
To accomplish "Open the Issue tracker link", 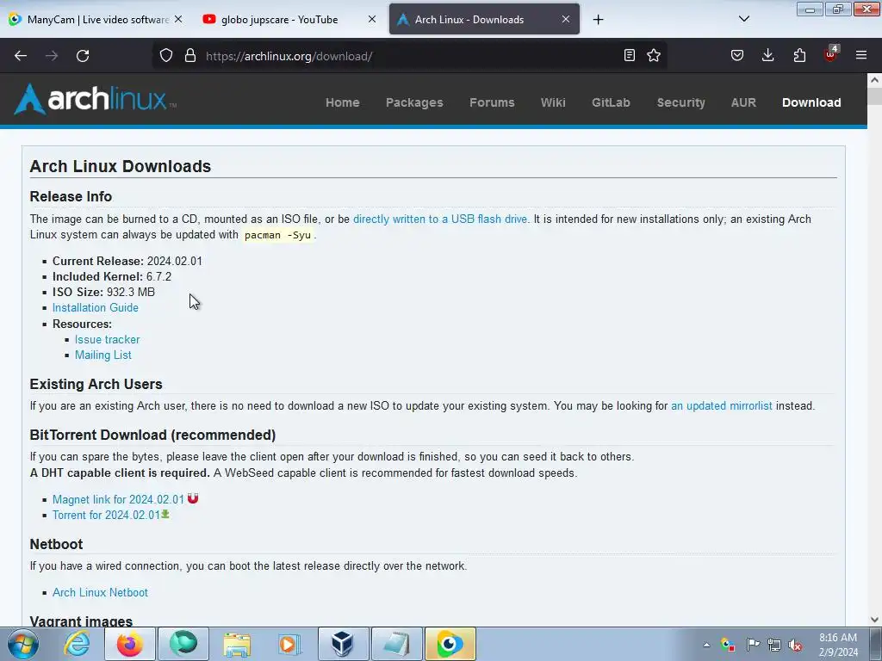I will tap(108, 339).
